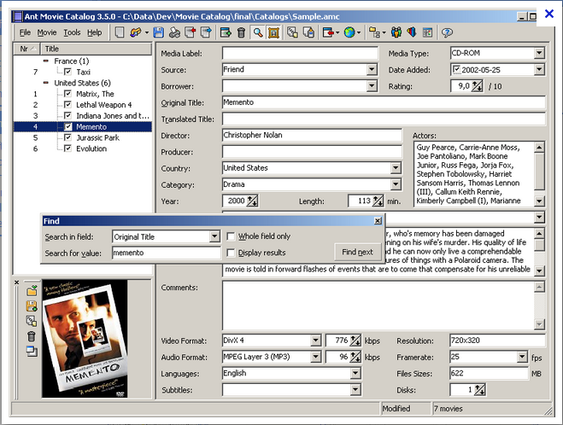Open the Video Format dropdown

315,341
